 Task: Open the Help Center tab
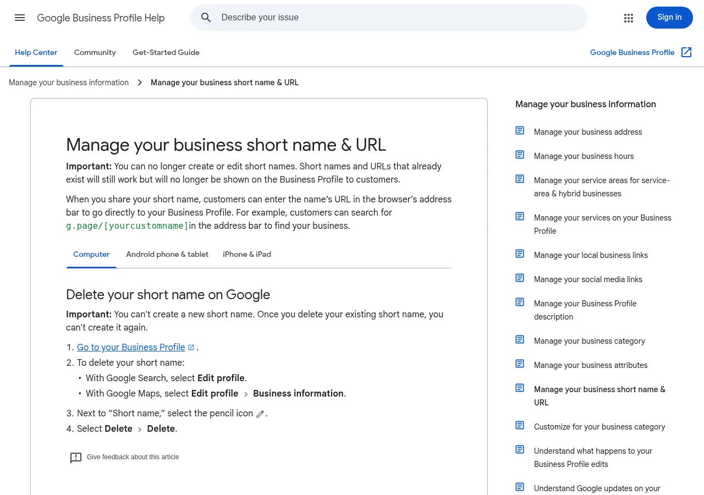(x=36, y=52)
